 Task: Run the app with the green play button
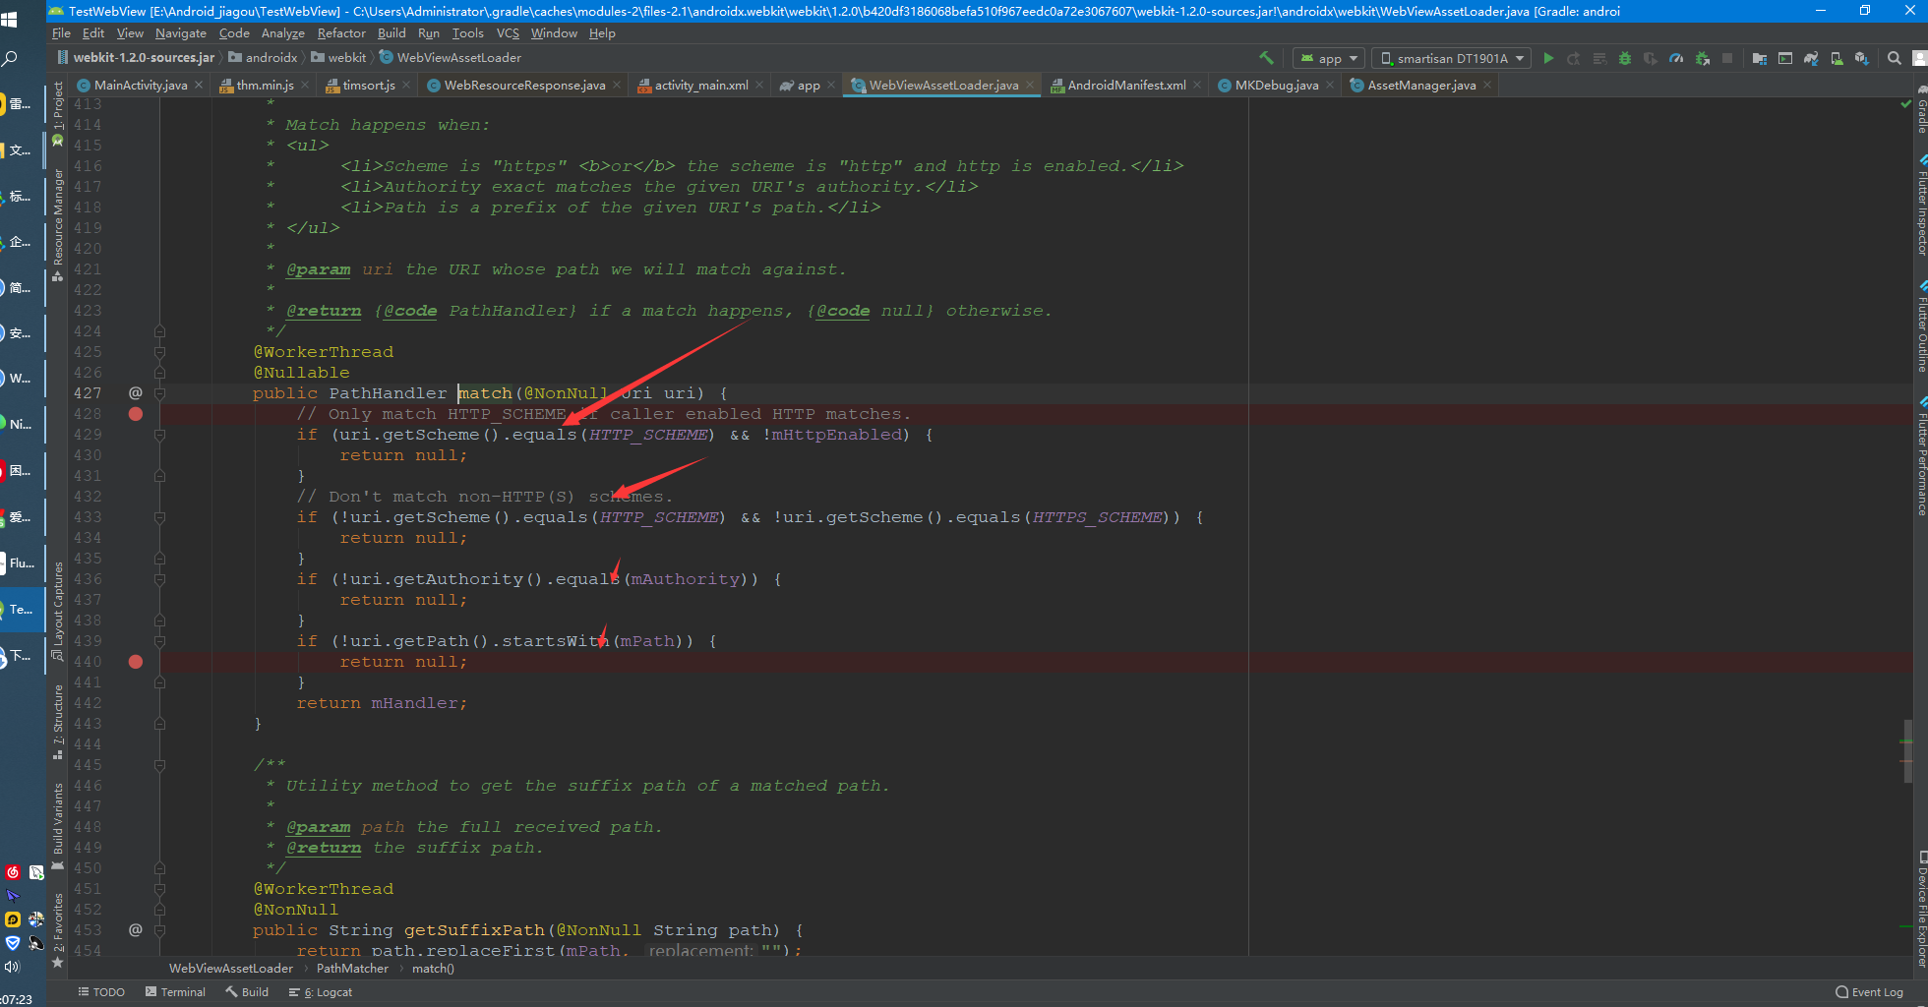tap(1548, 58)
